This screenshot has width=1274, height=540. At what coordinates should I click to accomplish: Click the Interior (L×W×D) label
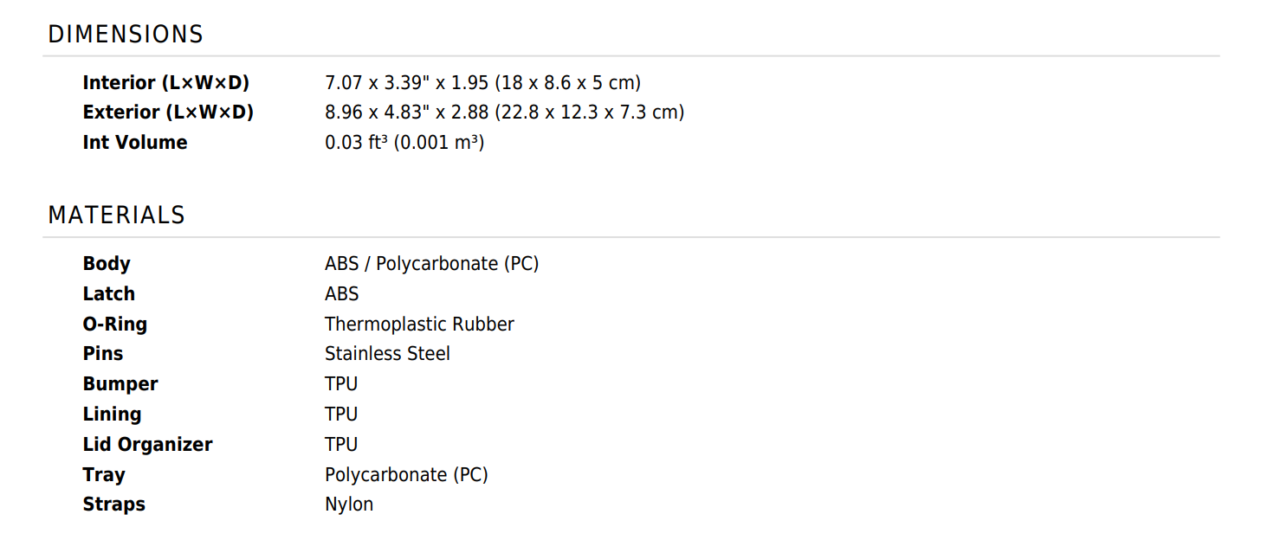point(166,83)
